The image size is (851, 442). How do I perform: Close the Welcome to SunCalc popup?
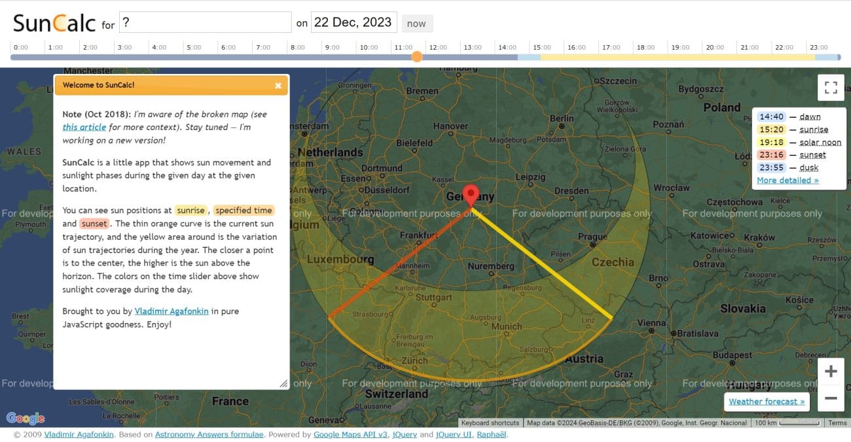(278, 85)
